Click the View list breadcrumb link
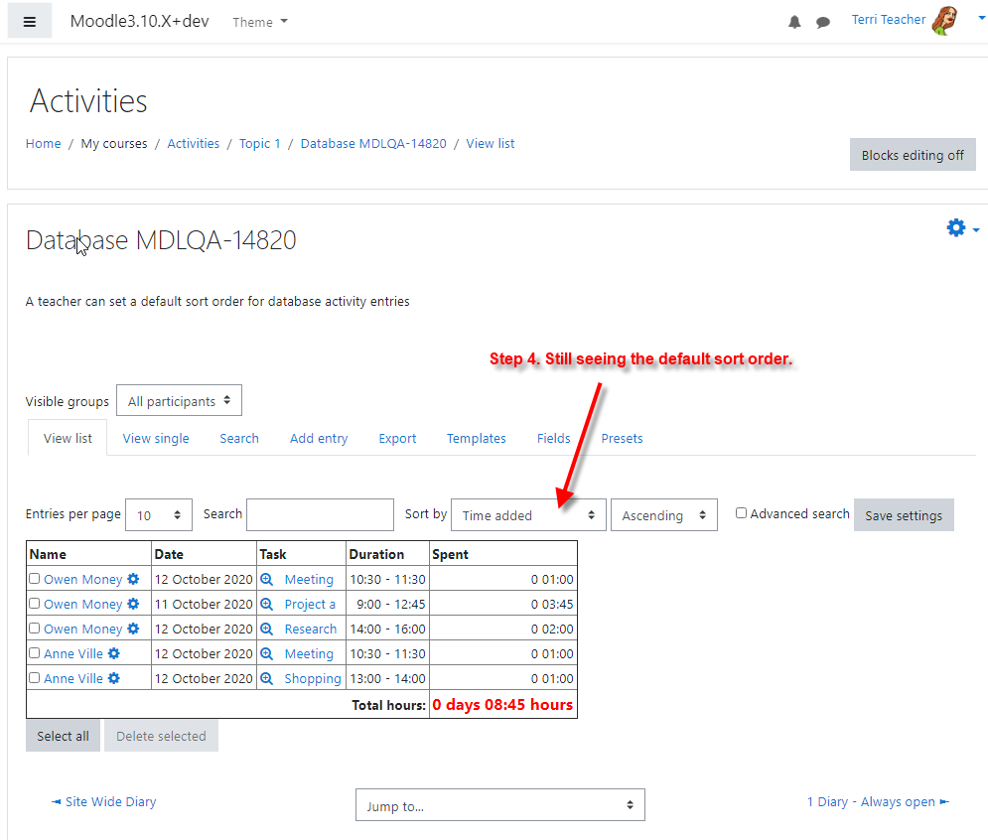The image size is (988, 840). tap(490, 143)
